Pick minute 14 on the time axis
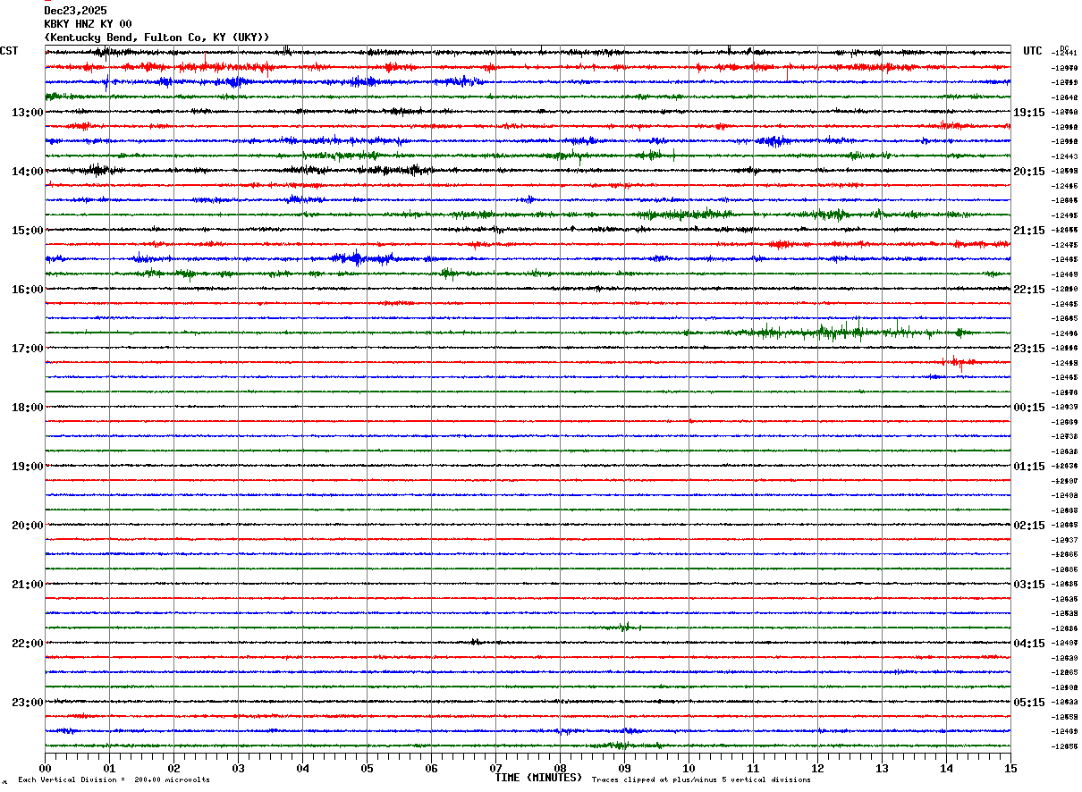1082x792 pixels. click(x=946, y=768)
